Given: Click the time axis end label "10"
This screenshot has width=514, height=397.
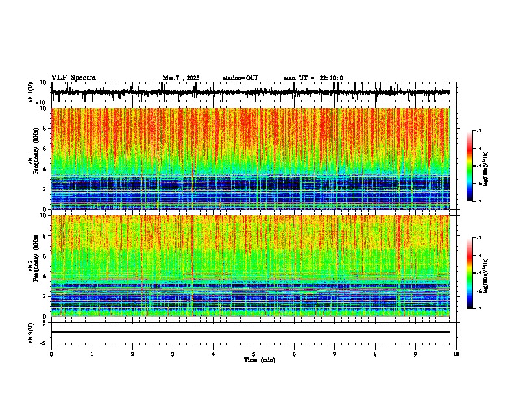Looking at the screenshot, I should point(456,354).
